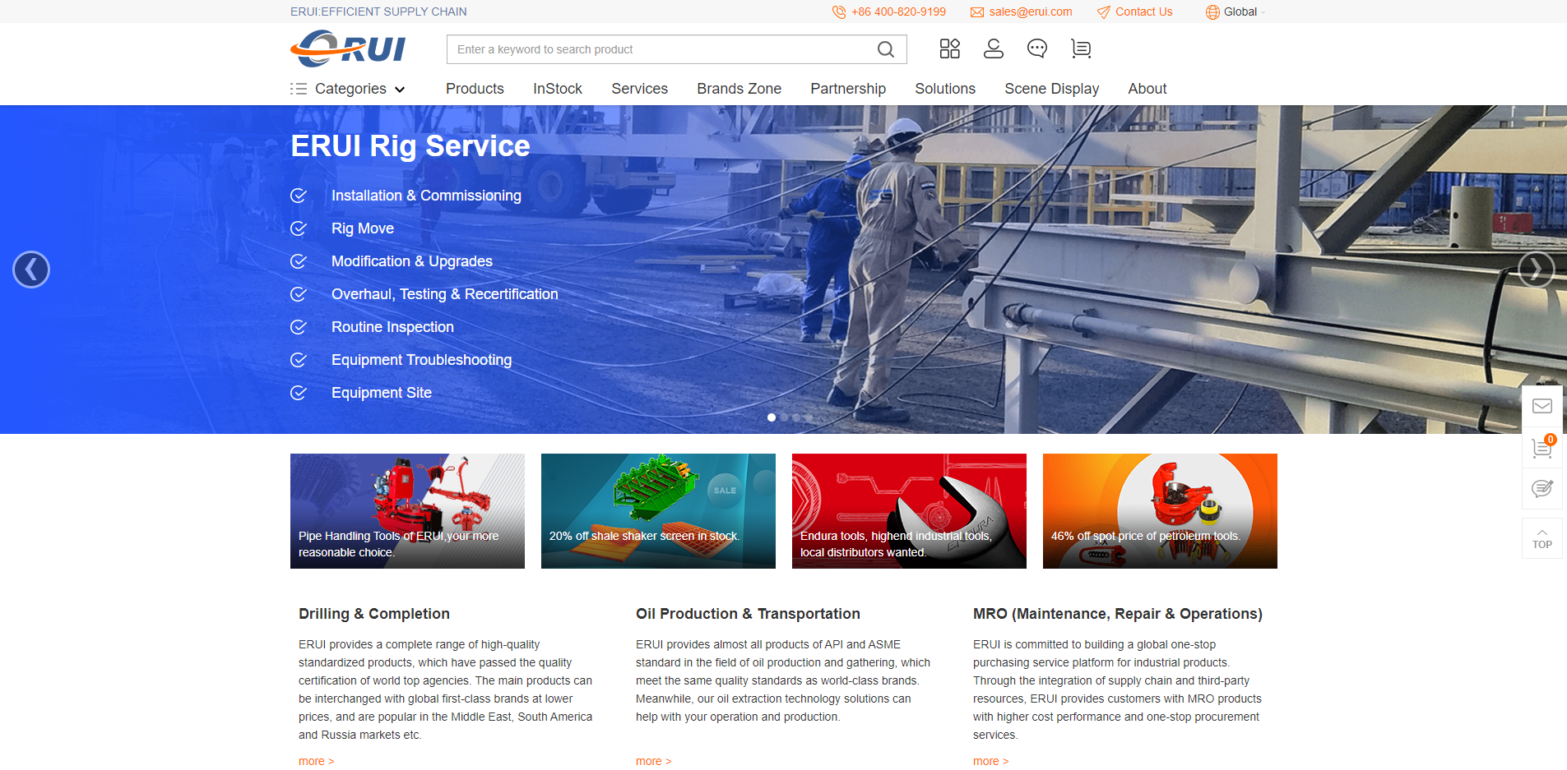Open the inquiry list icon in header
1567x770 pixels.
(x=1081, y=48)
